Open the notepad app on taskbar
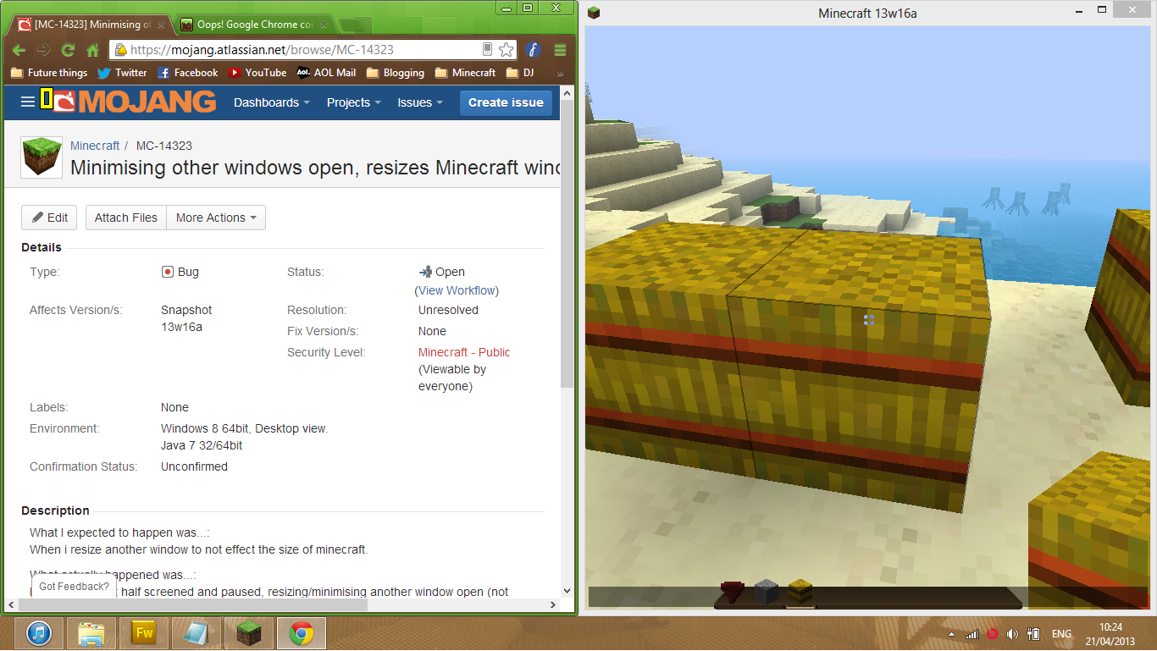This screenshot has height=651, width=1157. [x=196, y=633]
